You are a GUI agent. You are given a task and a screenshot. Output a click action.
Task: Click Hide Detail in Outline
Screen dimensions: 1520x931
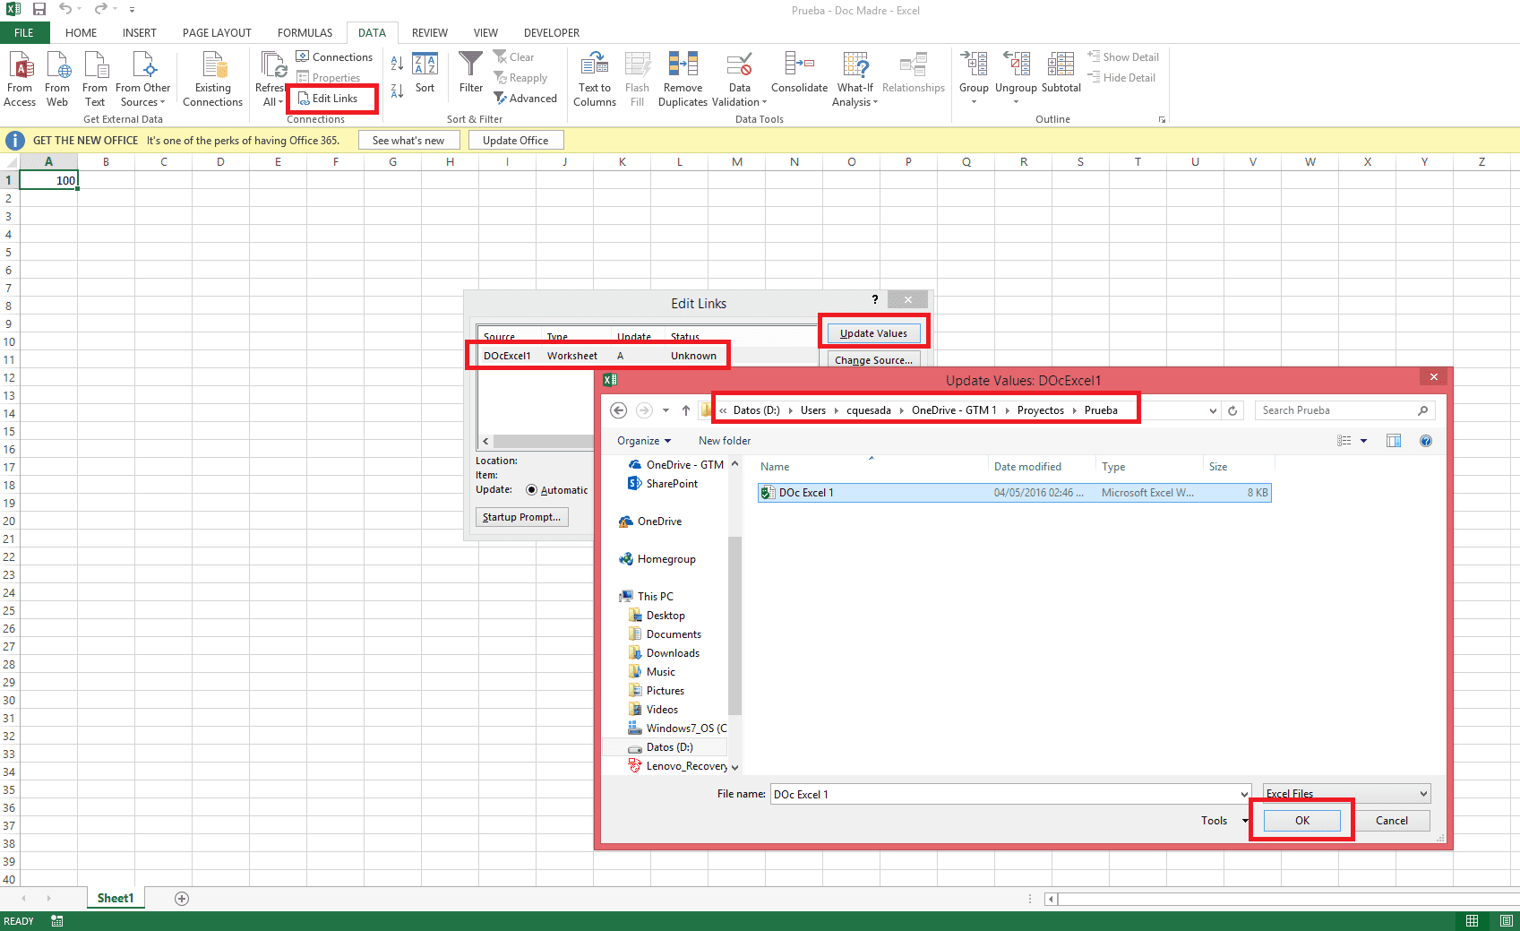[x=1121, y=78]
